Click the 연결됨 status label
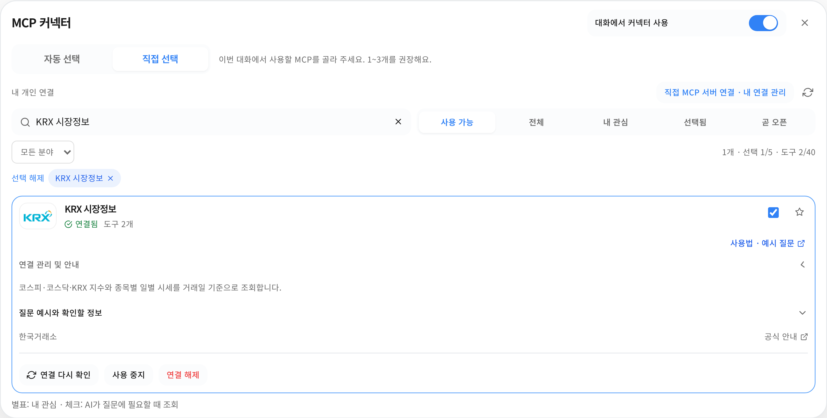The width and height of the screenshot is (827, 418). pos(81,224)
